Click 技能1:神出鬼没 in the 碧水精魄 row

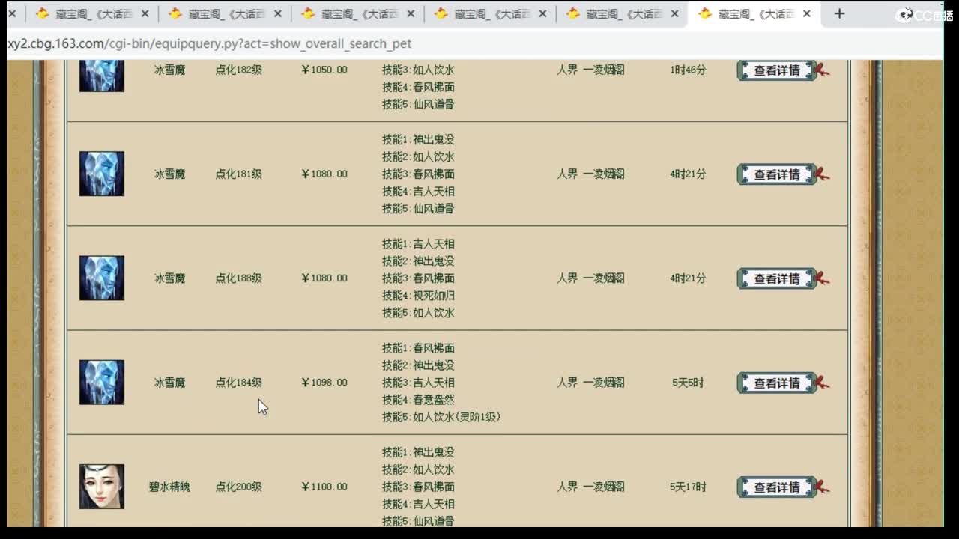pos(418,452)
